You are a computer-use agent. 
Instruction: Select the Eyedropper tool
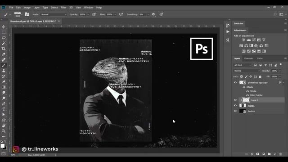pyautogui.click(x=4, y=54)
